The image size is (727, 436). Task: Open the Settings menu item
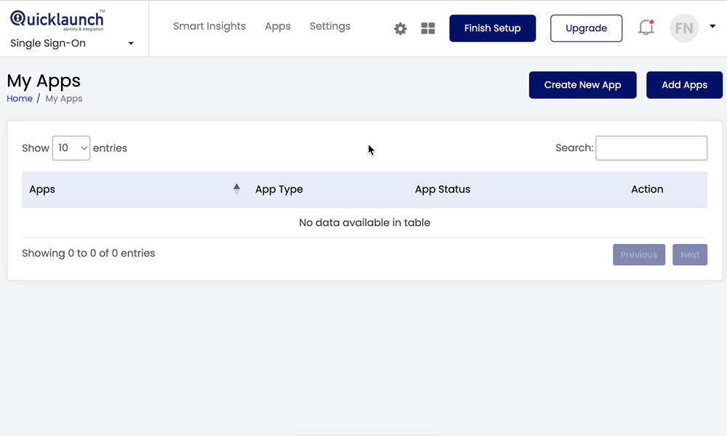click(x=329, y=26)
